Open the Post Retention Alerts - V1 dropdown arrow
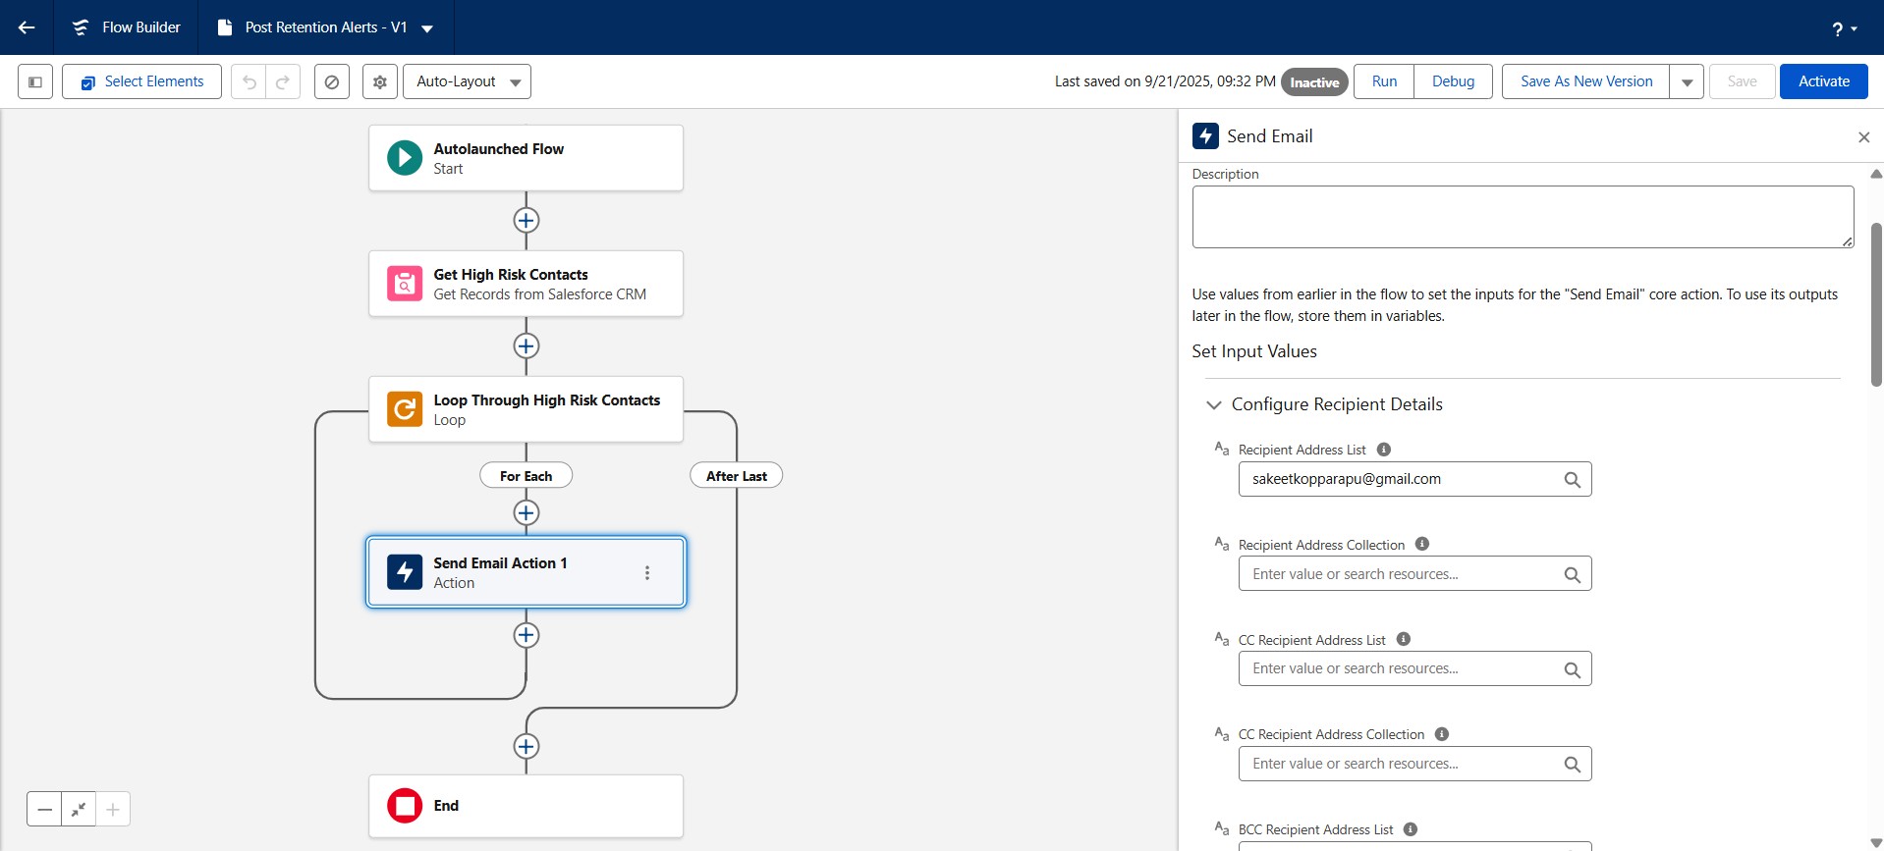Viewport: 1884px width, 851px height. click(427, 28)
